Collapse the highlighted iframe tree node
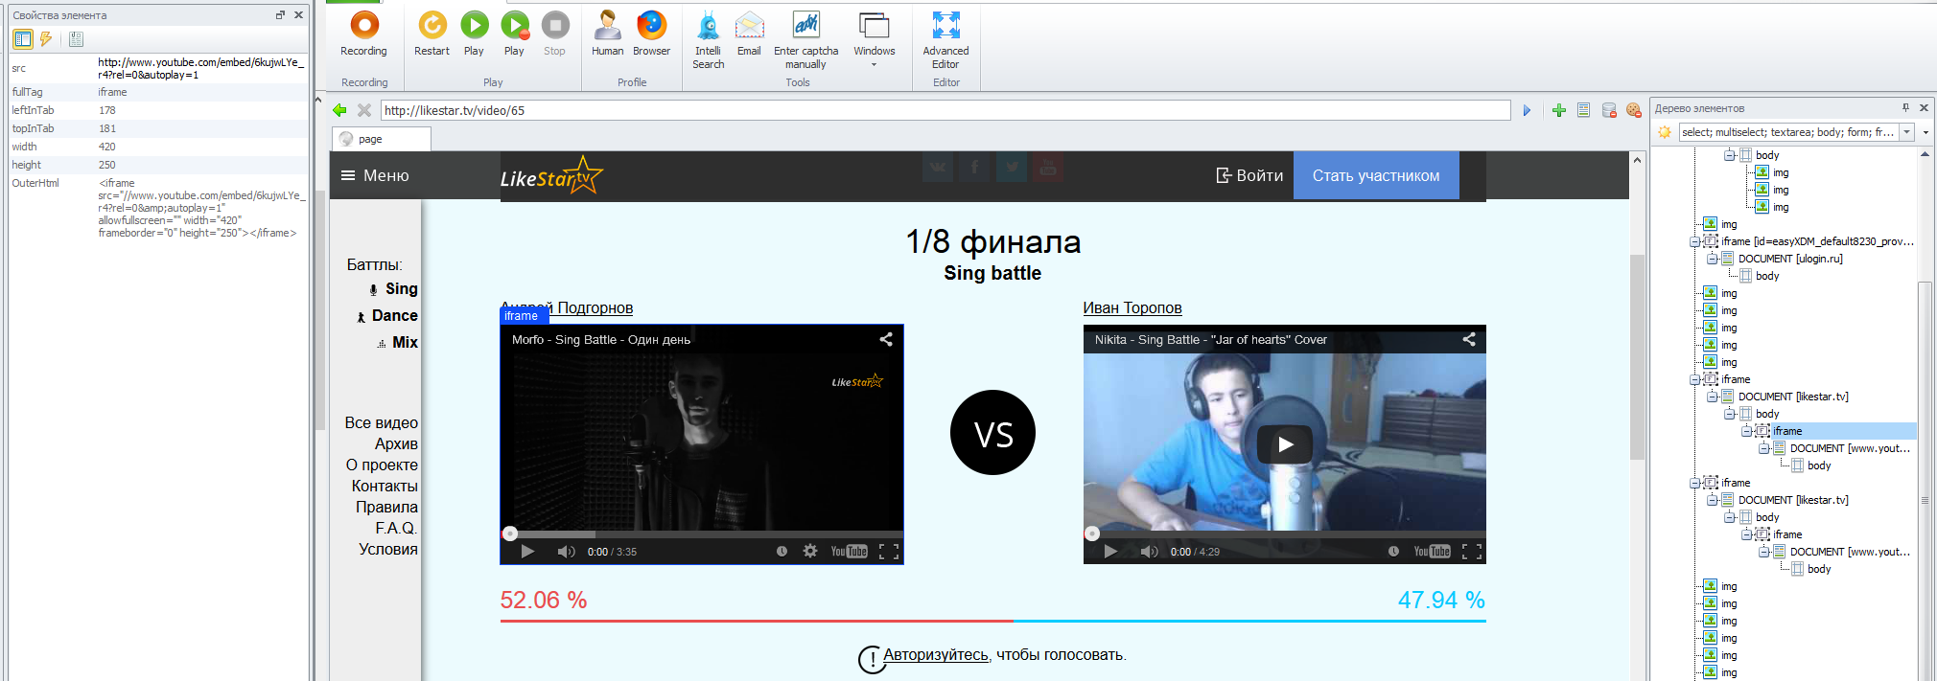The width and height of the screenshot is (1937, 681). click(x=1746, y=431)
